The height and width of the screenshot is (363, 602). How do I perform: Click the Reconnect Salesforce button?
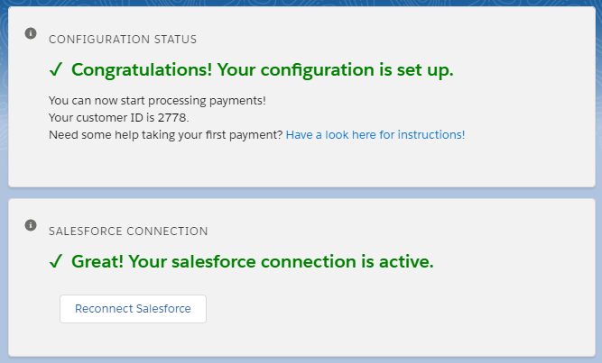point(133,309)
